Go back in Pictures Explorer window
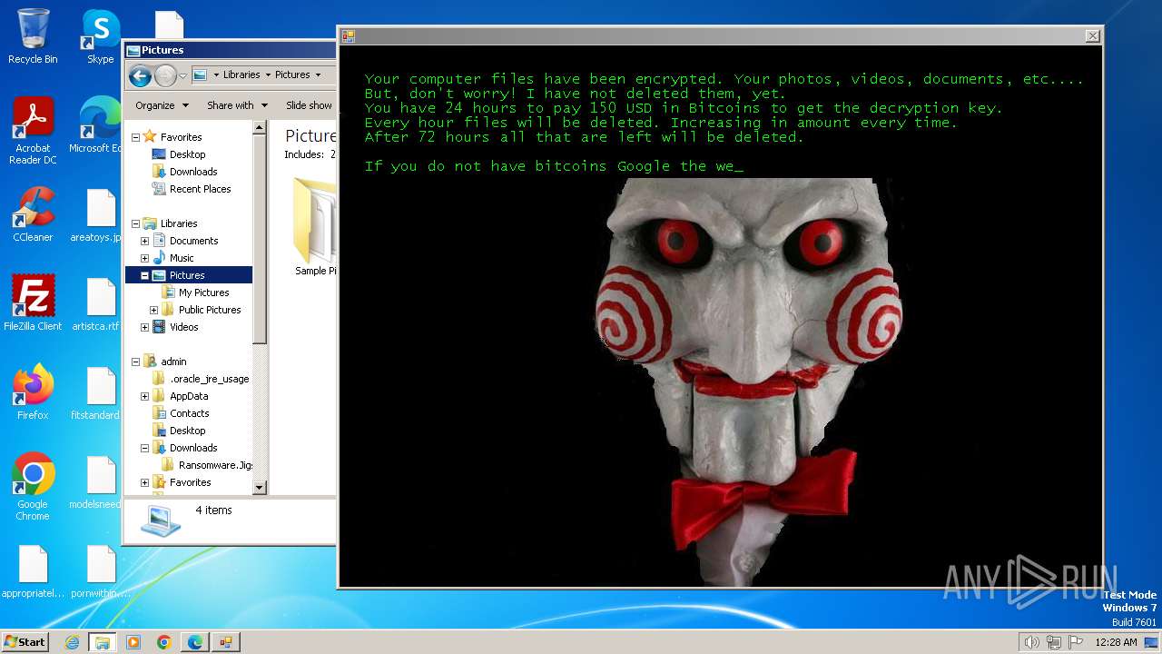 (140, 75)
